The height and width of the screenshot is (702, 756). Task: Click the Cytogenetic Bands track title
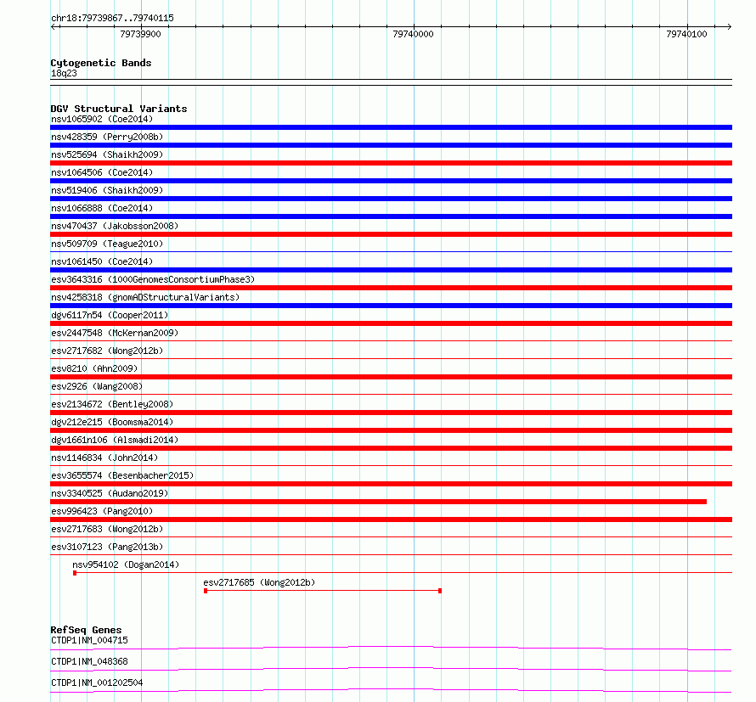[x=101, y=63]
